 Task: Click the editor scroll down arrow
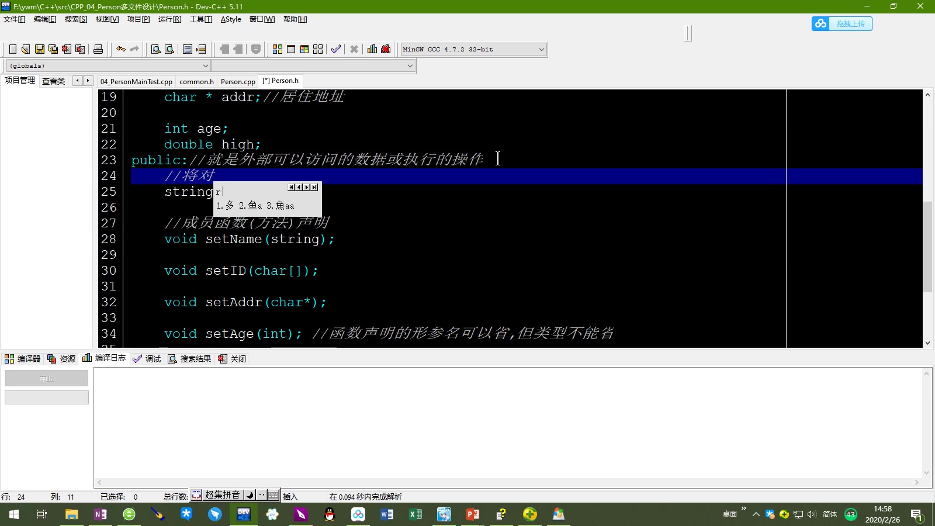click(927, 343)
